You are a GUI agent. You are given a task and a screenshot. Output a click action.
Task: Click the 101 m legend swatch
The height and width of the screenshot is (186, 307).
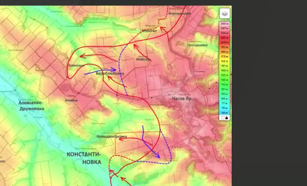(224, 90)
